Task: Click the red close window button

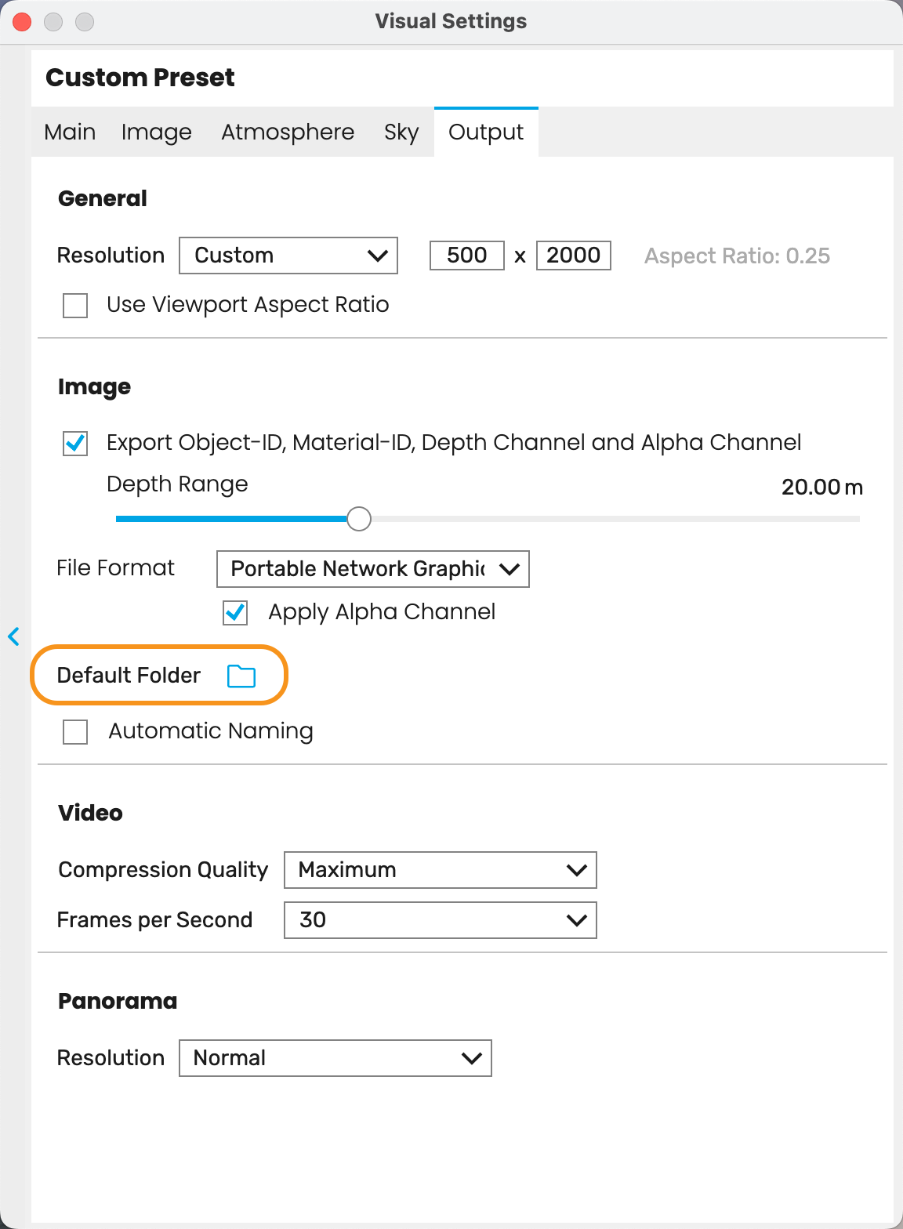Action: [22, 22]
